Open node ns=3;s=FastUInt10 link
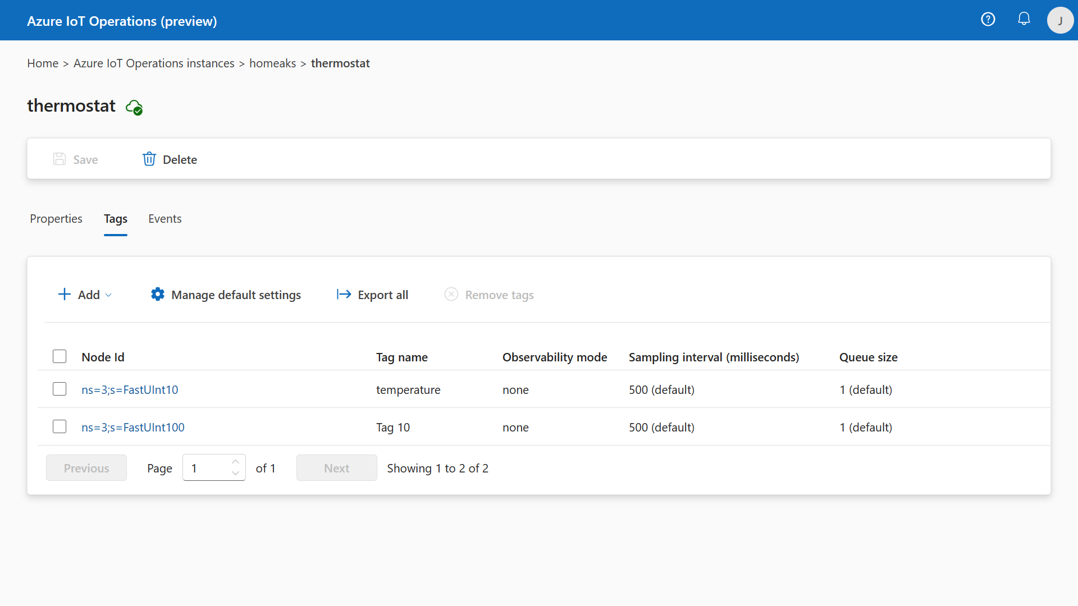 tap(130, 390)
